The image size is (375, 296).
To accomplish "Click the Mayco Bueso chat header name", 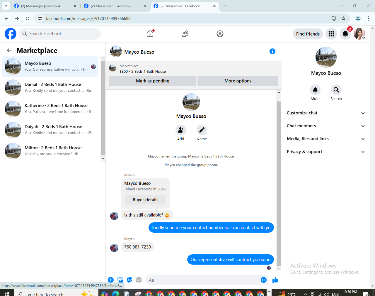I will pos(139,52).
